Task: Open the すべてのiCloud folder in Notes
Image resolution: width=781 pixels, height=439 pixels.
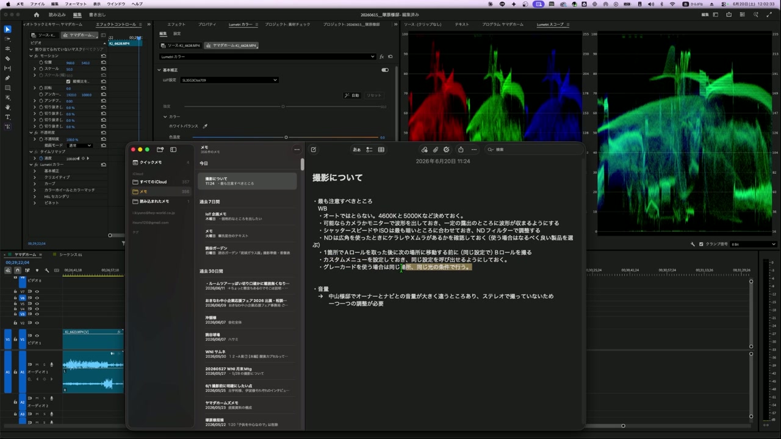Action: [160, 182]
